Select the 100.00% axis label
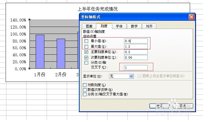 coord(18,34)
